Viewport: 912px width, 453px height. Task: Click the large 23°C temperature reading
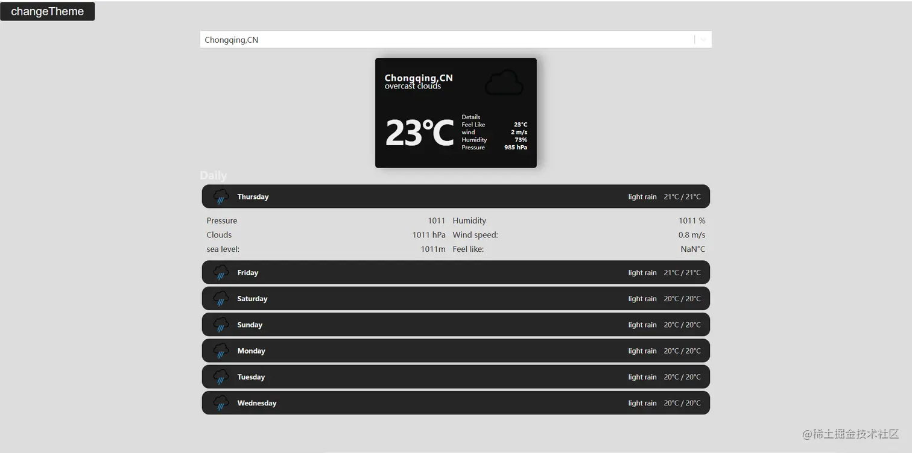pyautogui.click(x=419, y=133)
